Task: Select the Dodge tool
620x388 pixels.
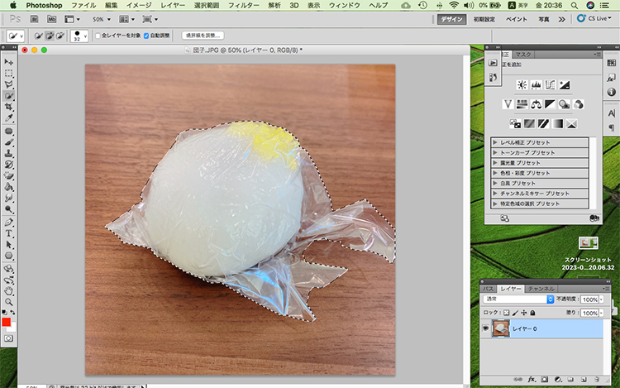Action: point(9,209)
